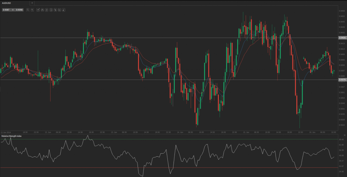Click the 11 Jun 2014 date label

pos(6,132)
